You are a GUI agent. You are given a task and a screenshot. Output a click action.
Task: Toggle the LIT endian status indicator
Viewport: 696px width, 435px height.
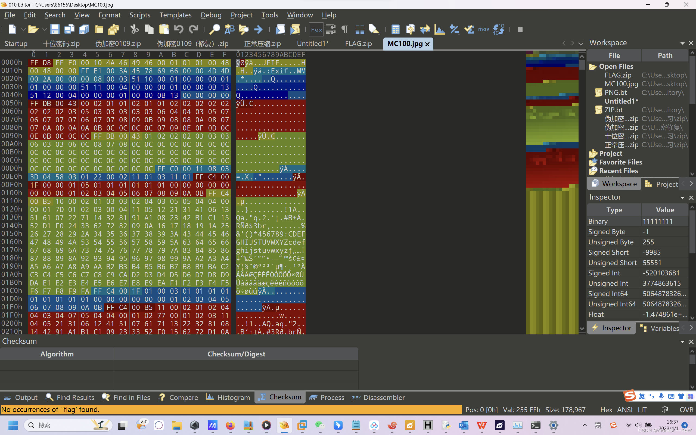click(x=642, y=410)
